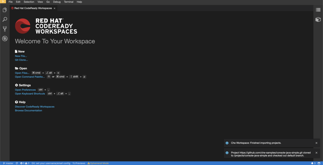
Task: Open the Terminal menu
Action: coord(69,2)
